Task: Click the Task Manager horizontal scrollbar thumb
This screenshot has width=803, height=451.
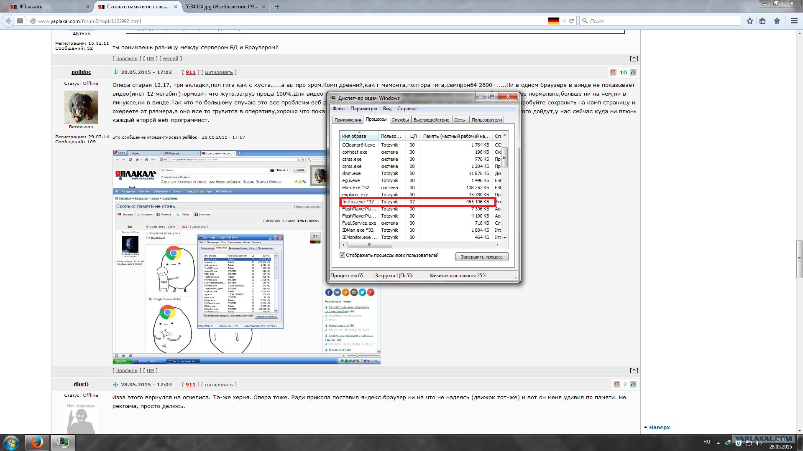Action: pyautogui.click(x=370, y=245)
